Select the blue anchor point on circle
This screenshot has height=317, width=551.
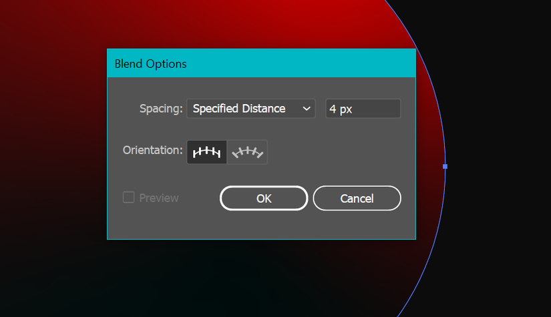click(x=445, y=166)
